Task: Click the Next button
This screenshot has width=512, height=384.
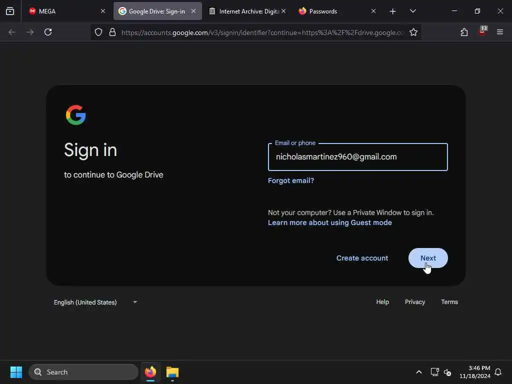Action: pyautogui.click(x=428, y=258)
